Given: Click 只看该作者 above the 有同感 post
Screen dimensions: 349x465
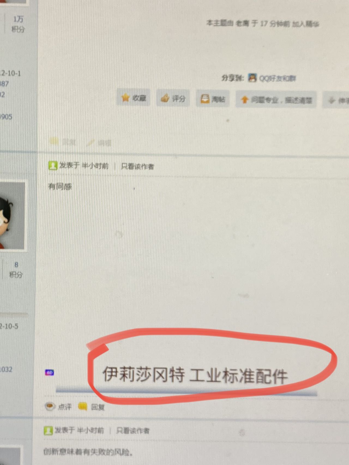Looking at the screenshot, I should tap(137, 166).
